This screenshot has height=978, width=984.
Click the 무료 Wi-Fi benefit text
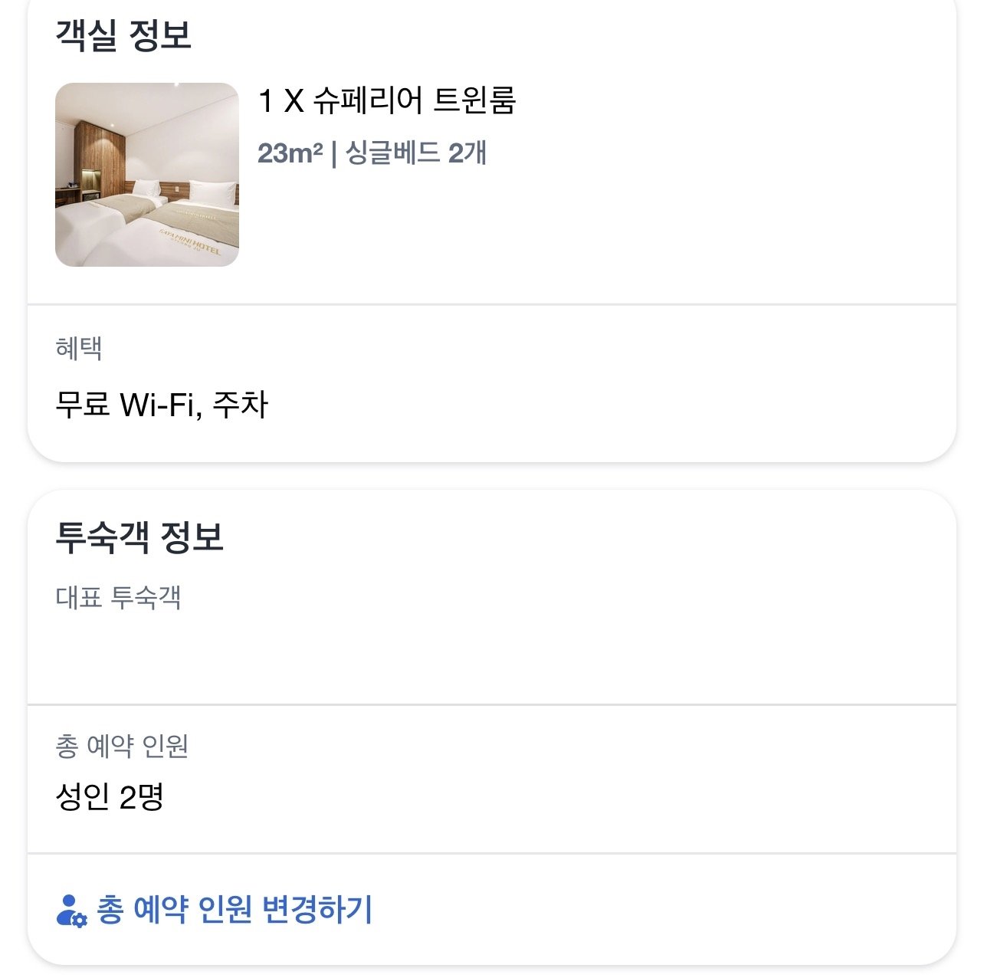coord(126,405)
